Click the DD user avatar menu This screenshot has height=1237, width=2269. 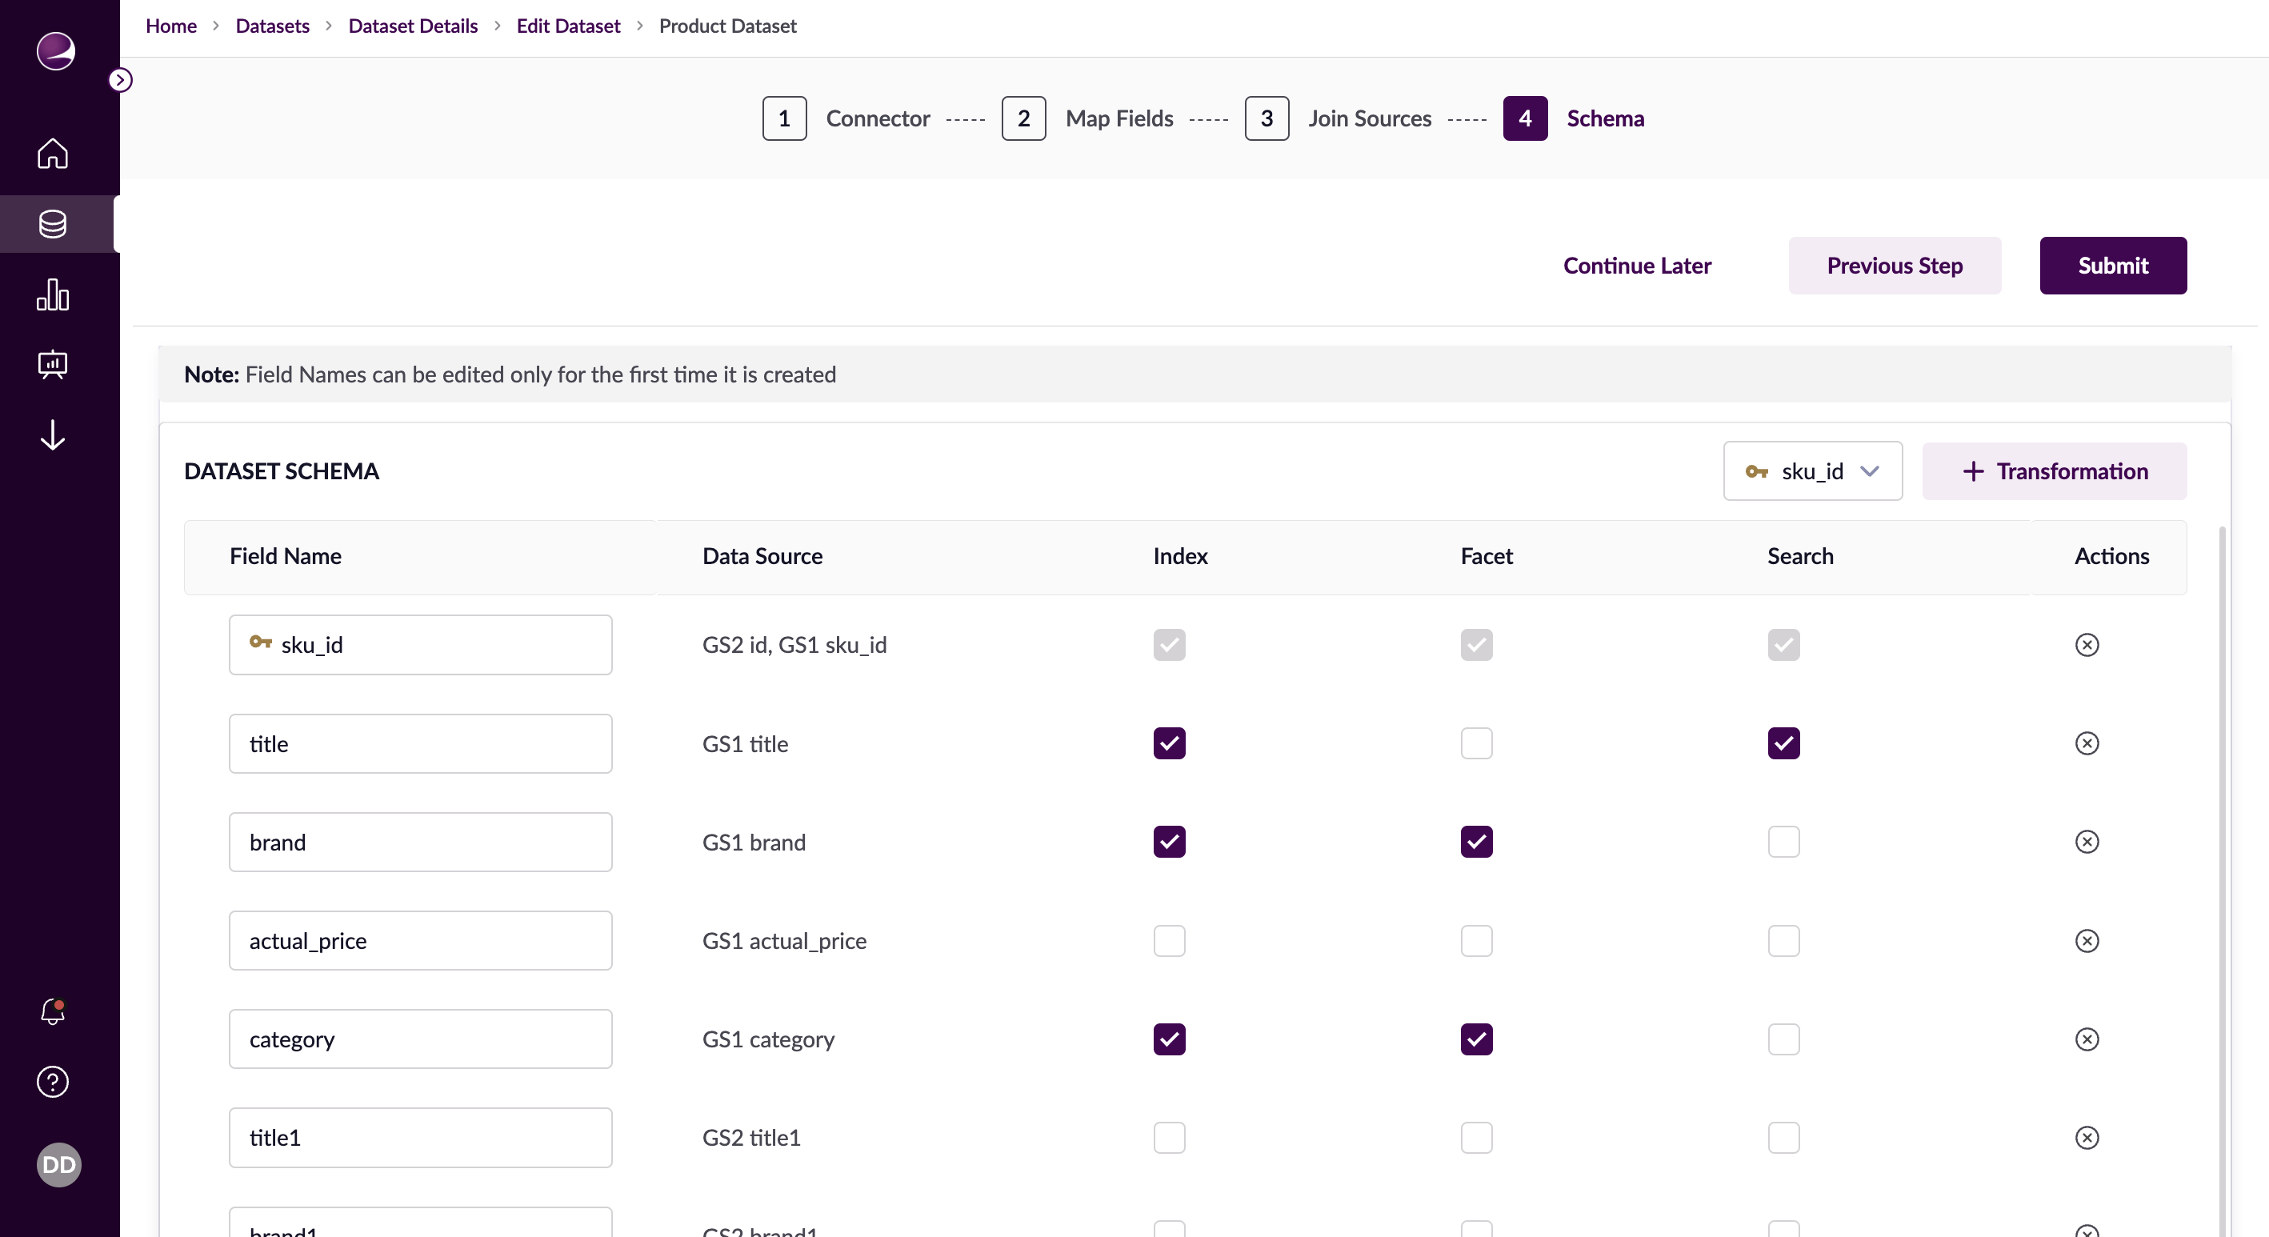[58, 1165]
